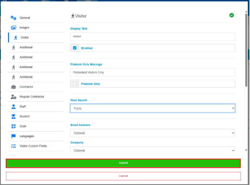Click the Prebook Only Message label
250x185 pixels.
pyautogui.click(x=86, y=64)
